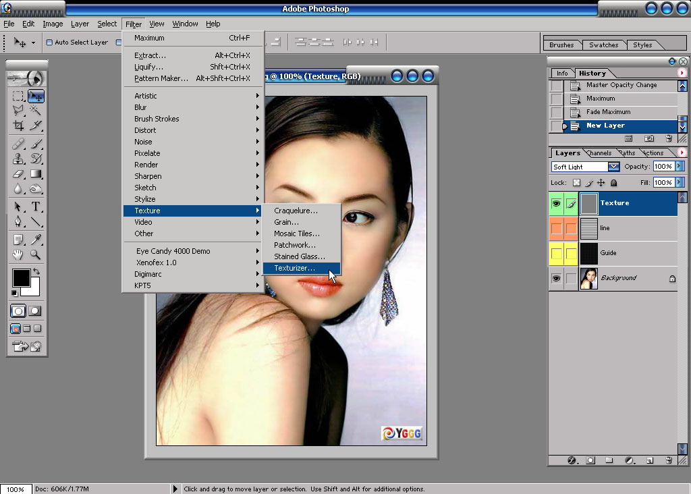Select the Type tool
The image size is (691, 494).
point(36,207)
